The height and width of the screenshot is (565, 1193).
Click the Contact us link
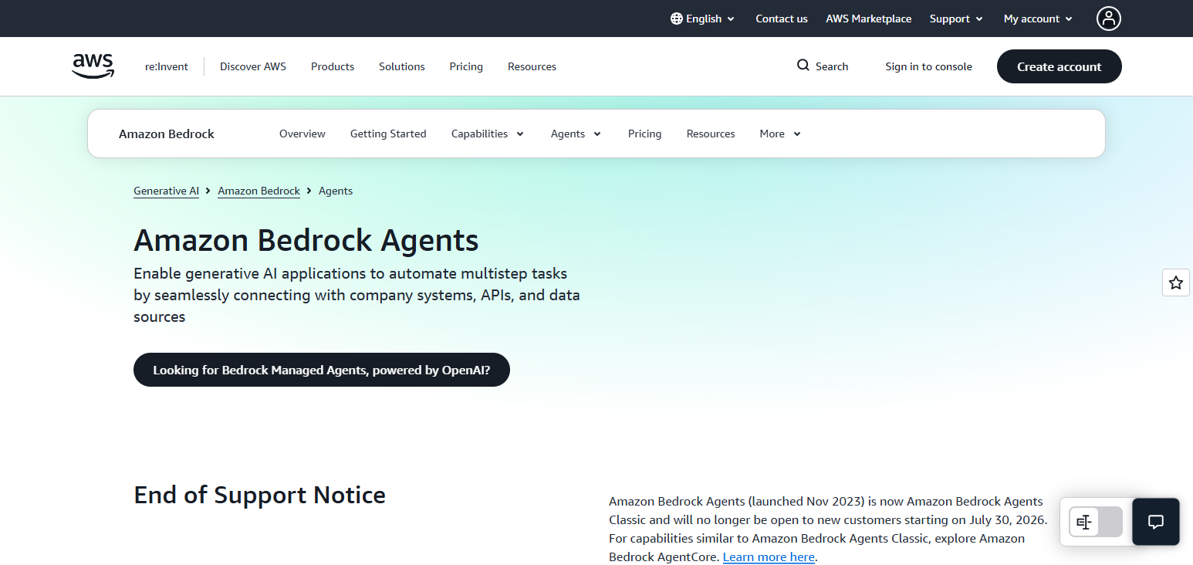(x=782, y=19)
